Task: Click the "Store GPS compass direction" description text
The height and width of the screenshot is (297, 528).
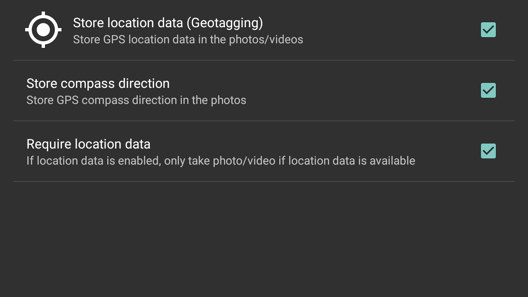Action: (136, 100)
